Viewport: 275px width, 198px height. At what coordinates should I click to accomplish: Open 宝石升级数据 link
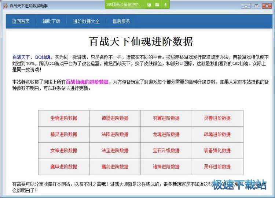(166, 150)
